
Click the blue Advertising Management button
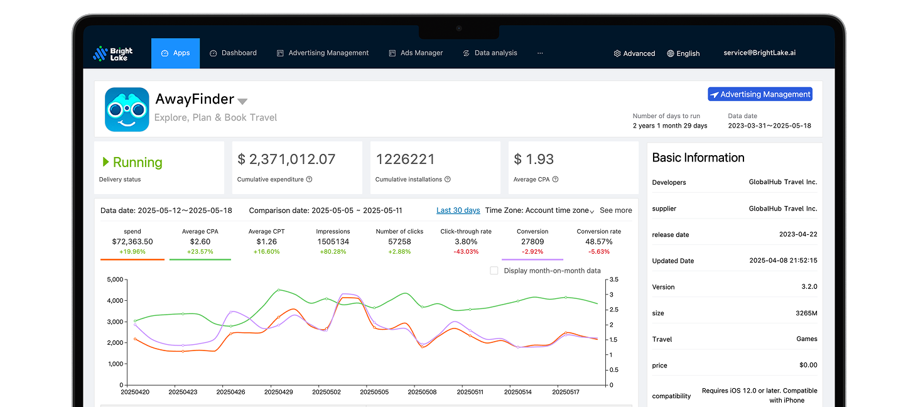tap(760, 94)
